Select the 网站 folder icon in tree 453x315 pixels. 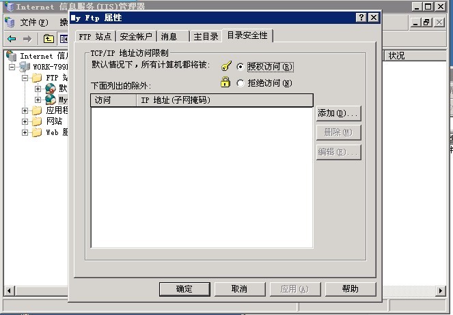click(x=37, y=121)
